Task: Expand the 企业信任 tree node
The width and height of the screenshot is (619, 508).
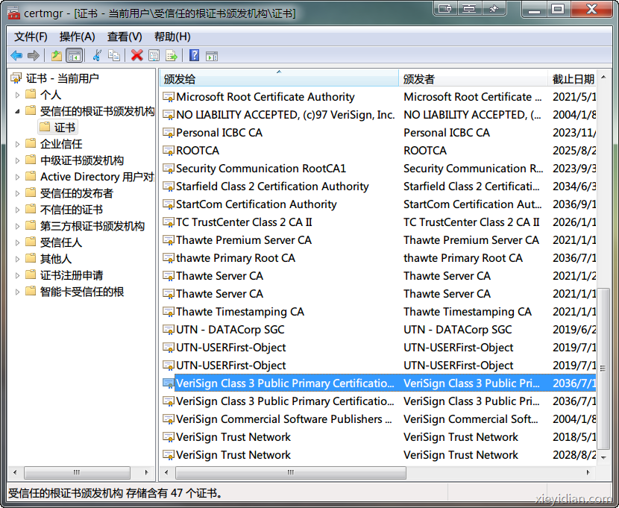Action: tap(17, 144)
